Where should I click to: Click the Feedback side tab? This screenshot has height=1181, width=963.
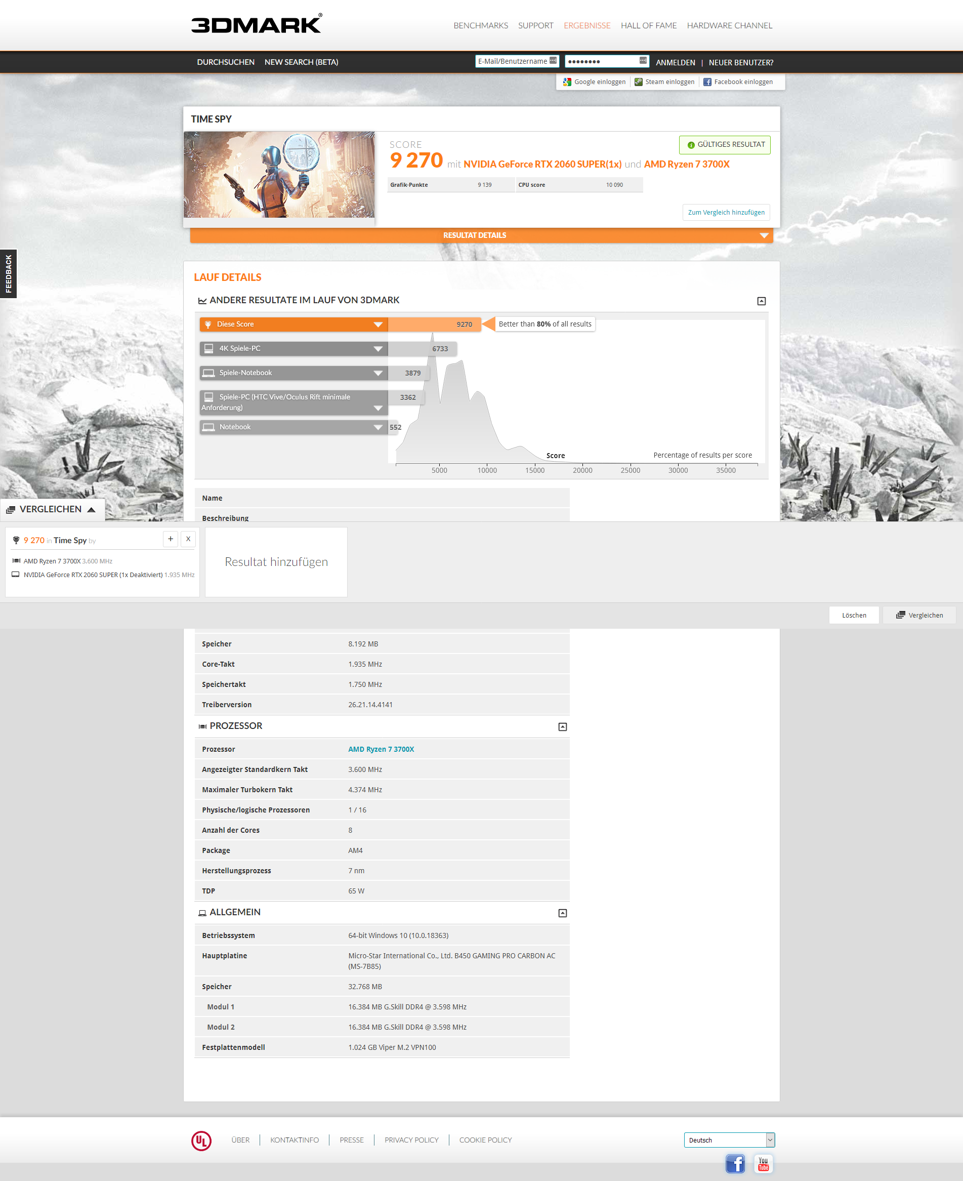[8, 273]
